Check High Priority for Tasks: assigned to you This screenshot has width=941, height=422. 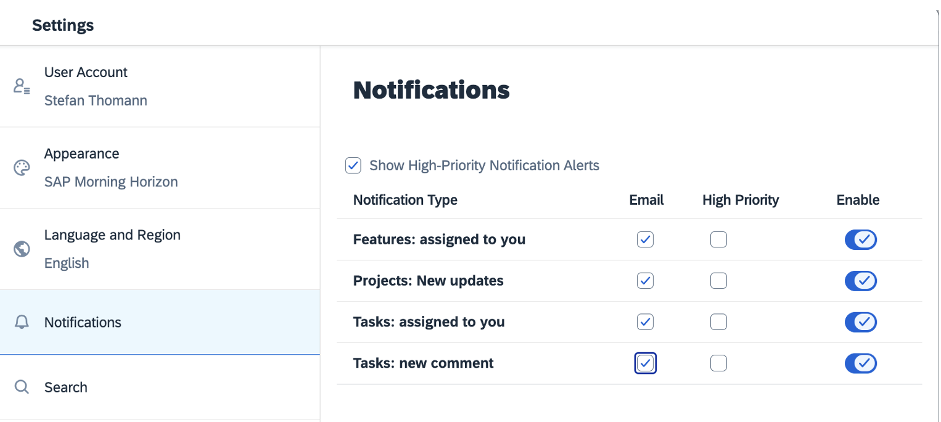pyautogui.click(x=718, y=322)
